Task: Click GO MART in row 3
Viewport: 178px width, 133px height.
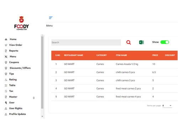Action: point(69,81)
